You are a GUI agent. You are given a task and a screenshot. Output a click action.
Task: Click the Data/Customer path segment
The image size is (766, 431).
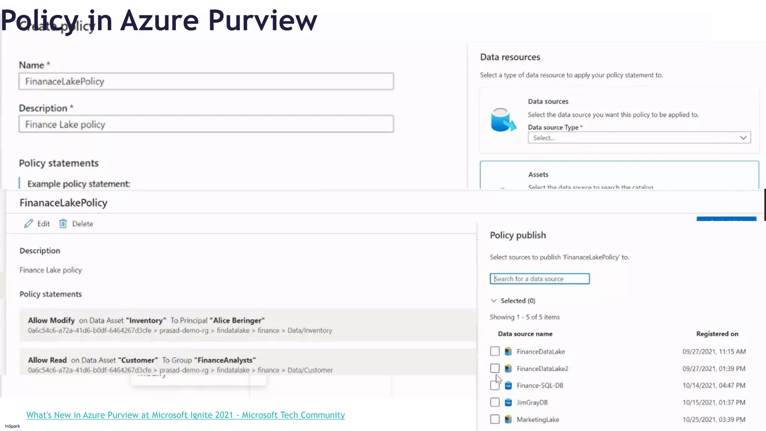click(x=310, y=370)
